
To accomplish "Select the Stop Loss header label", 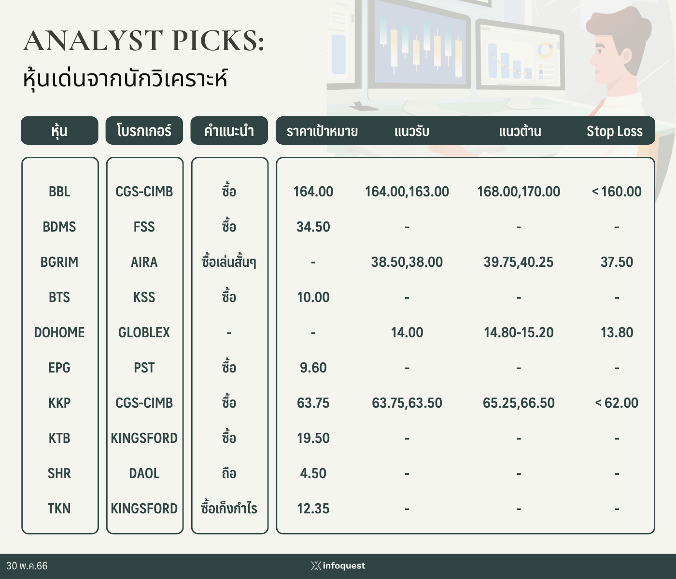I will 615,131.
